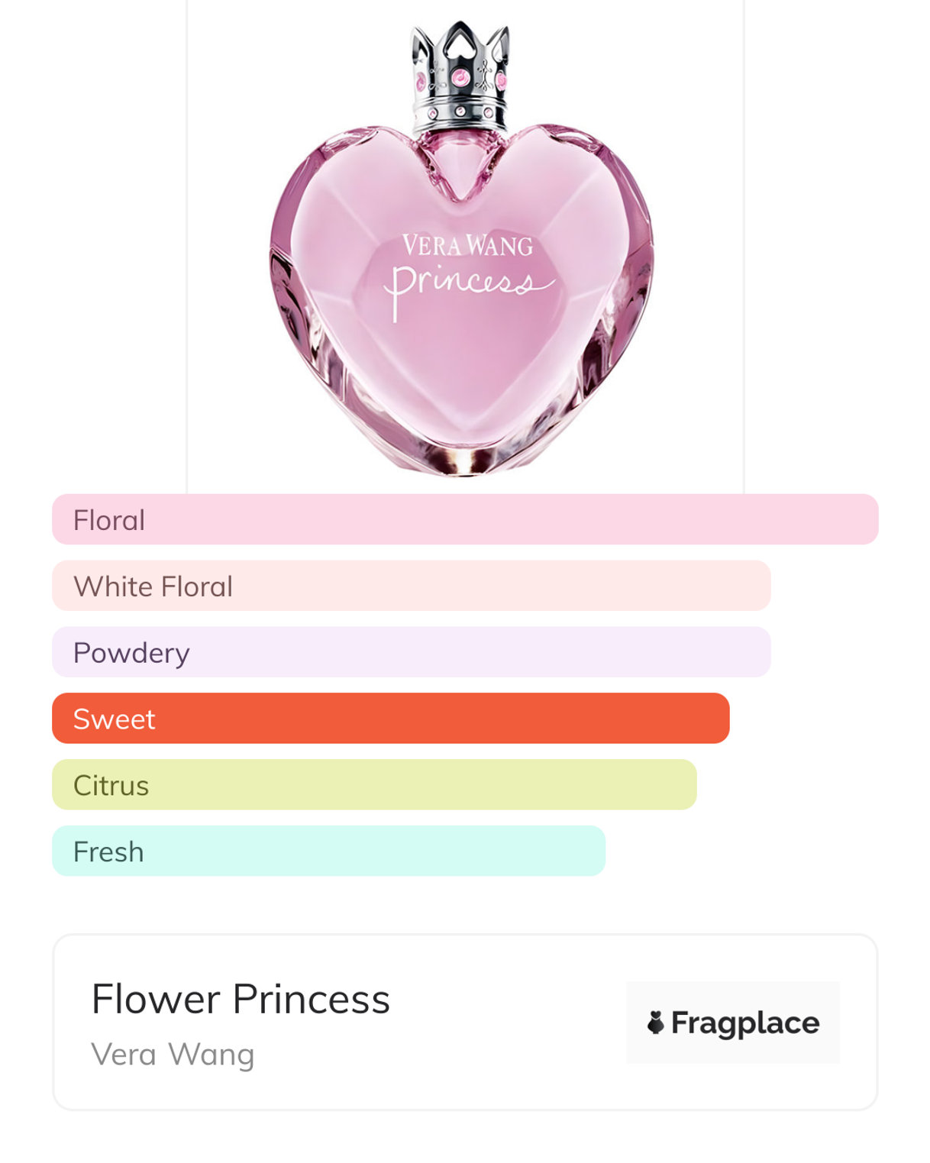The height and width of the screenshot is (1163, 930).
Task: Open the Flower Princess title
Action: [x=241, y=999]
